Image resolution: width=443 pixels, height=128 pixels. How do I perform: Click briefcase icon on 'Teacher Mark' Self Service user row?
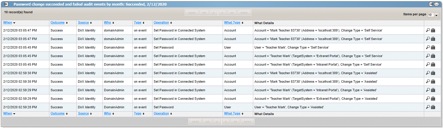pyautogui.click(x=433, y=47)
